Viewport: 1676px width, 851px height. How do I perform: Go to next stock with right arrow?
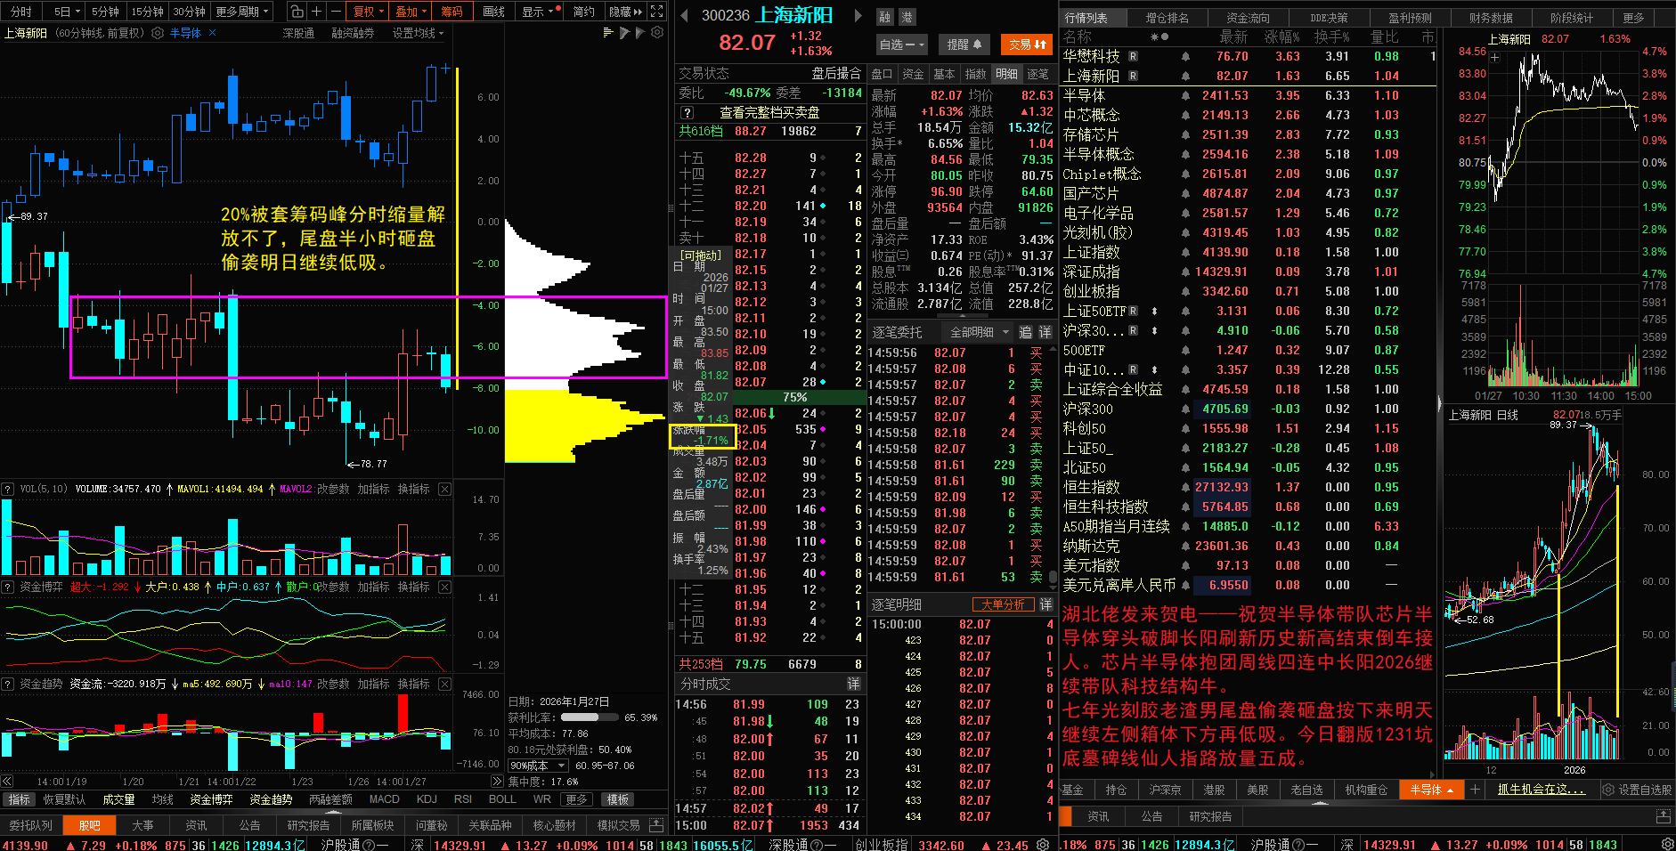tap(858, 15)
